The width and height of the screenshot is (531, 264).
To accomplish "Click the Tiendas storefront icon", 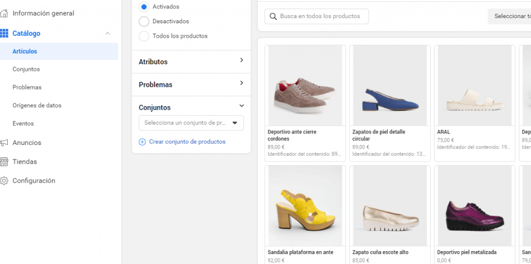I will tap(4, 162).
